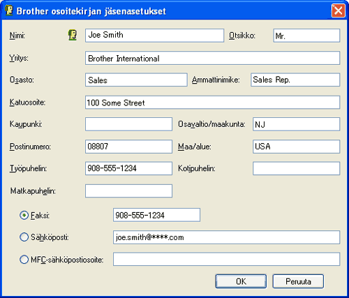Click the empty Kotipuhelin input field
Image resolution: width=349 pixels, height=298 pixels.
(x=296, y=168)
